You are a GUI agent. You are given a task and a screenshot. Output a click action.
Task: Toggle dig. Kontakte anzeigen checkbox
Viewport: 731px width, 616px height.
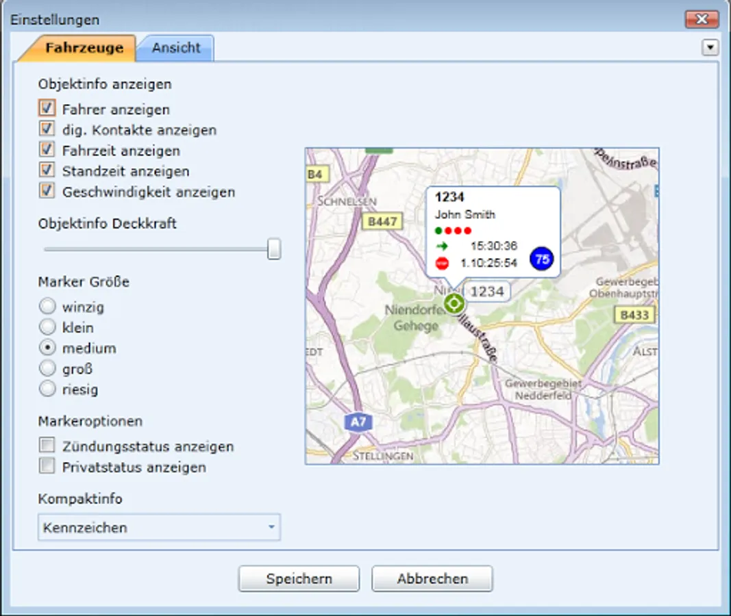(x=47, y=129)
